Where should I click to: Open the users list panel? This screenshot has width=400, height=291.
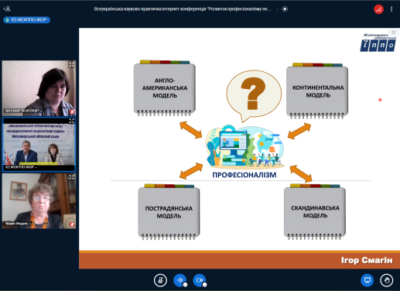click(7, 9)
